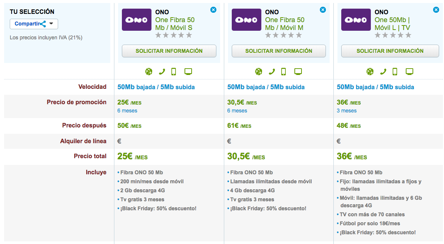Rate the Móvil M plan using its stars
The height and width of the screenshot is (244, 444).
click(x=283, y=35)
